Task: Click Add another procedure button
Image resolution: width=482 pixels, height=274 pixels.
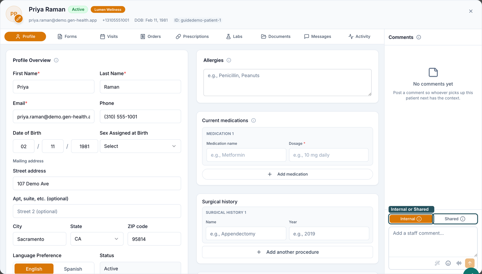Action: click(287, 252)
